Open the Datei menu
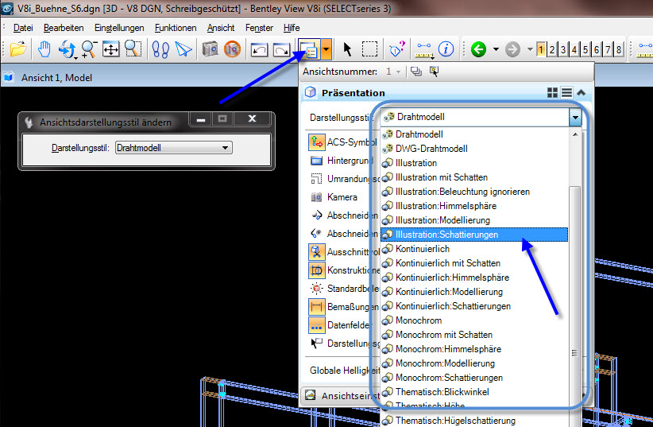Image resolution: width=653 pixels, height=427 pixels. click(23, 28)
